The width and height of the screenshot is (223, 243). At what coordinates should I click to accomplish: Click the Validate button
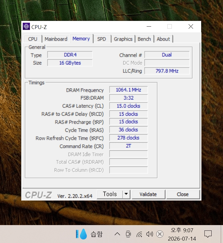coord(148,194)
